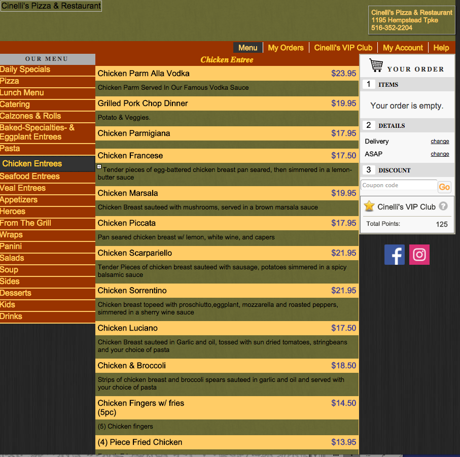The width and height of the screenshot is (460, 457).
Task: Expand the Chicken Francese description plus icon
Action: (x=99, y=166)
